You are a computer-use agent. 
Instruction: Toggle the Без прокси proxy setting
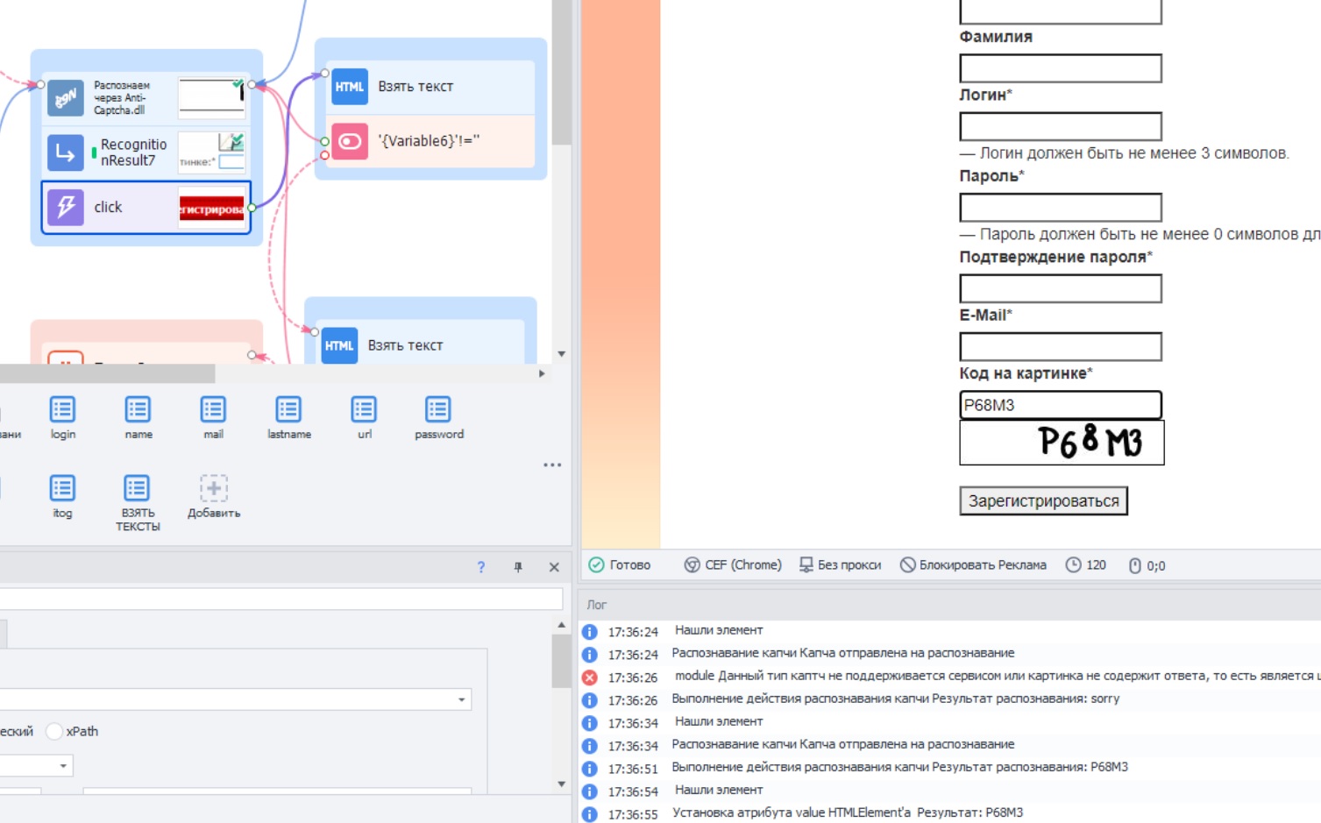pos(840,565)
